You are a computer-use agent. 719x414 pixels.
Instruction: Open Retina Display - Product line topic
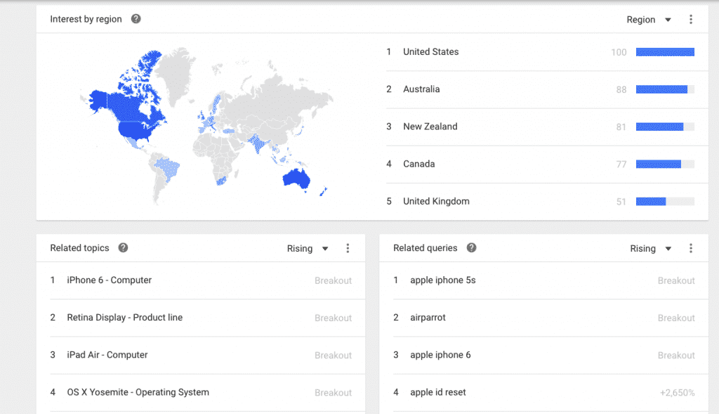pyautogui.click(x=125, y=318)
